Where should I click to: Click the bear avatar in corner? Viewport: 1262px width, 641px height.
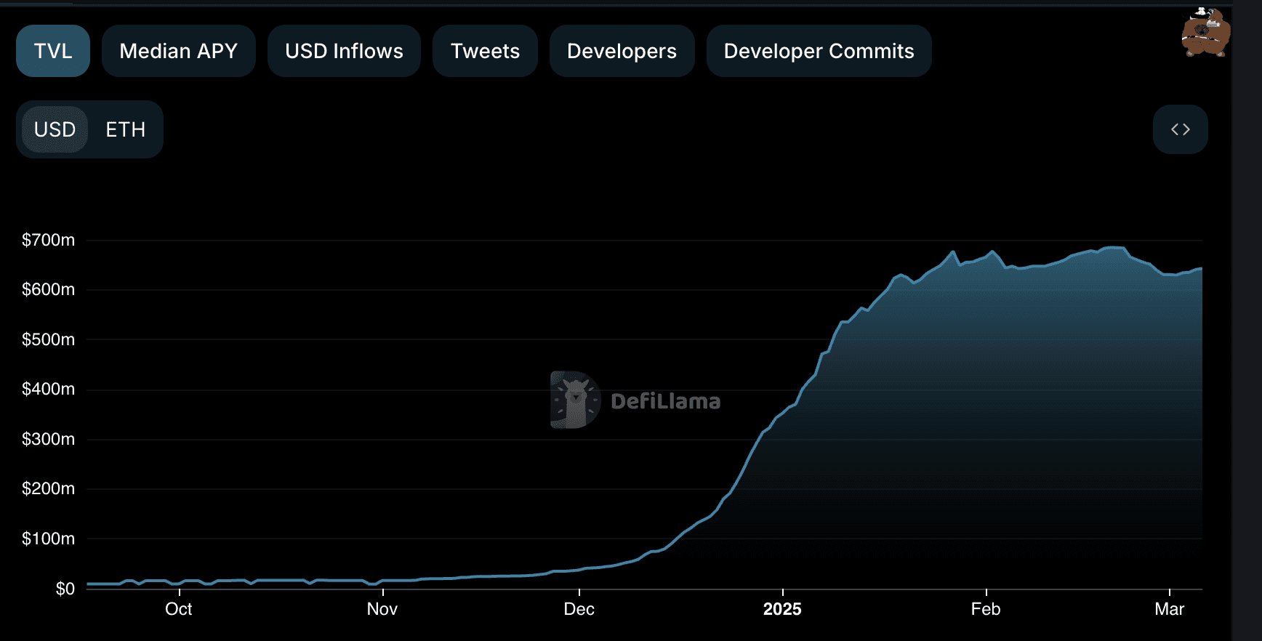pos(1205,33)
